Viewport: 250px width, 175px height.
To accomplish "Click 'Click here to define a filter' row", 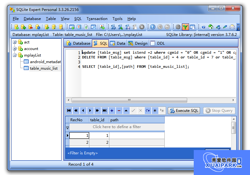I will click(117, 127).
